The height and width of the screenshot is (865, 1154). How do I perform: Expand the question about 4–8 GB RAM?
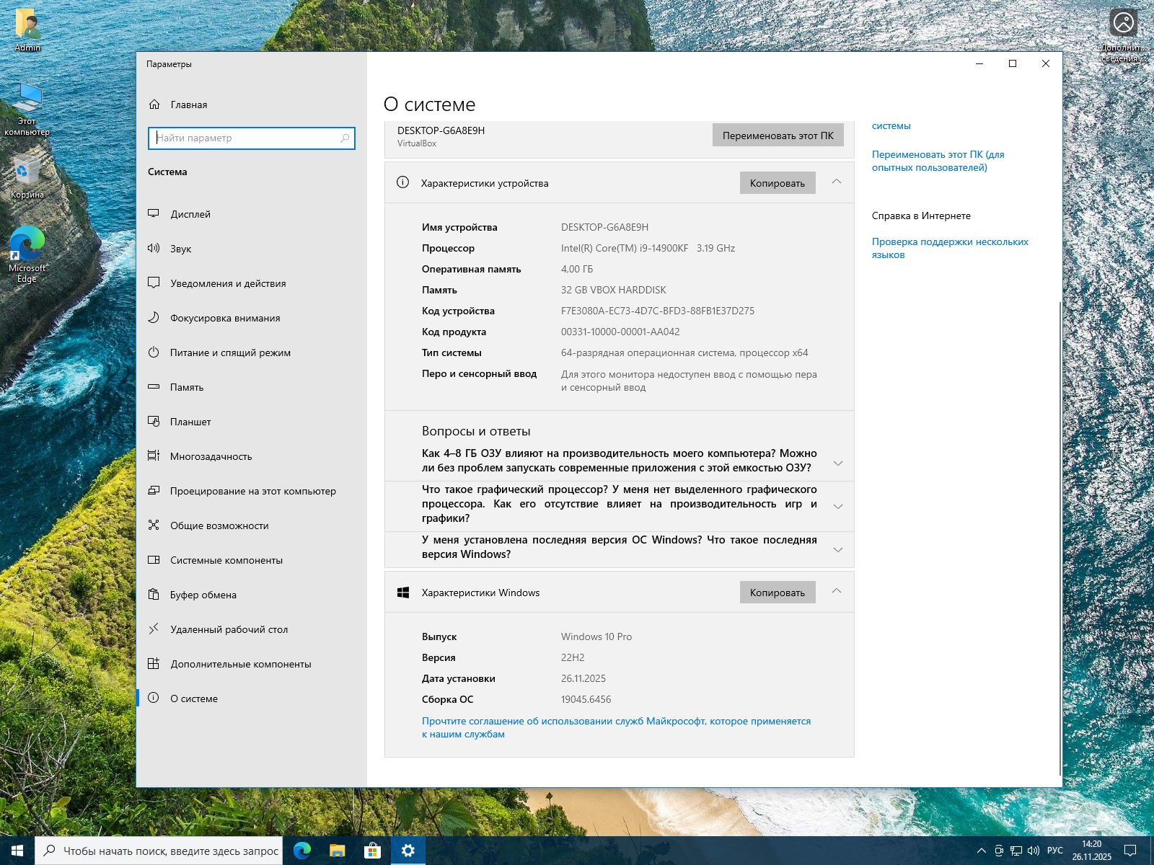click(x=837, y=463)
